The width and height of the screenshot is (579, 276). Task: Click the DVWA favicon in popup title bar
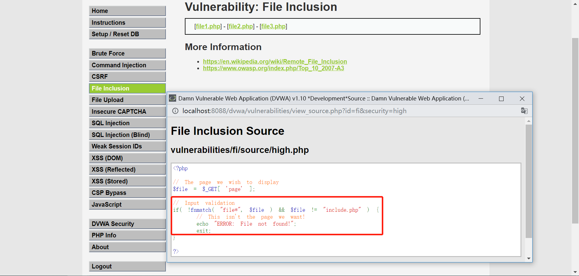tap(172, 98)
